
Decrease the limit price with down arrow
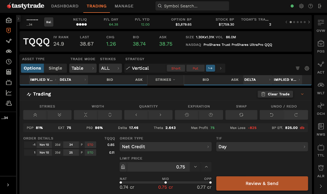(195, 167)
